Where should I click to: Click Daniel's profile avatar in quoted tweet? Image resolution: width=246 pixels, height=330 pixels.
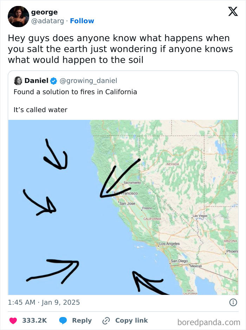pos(18,80)
